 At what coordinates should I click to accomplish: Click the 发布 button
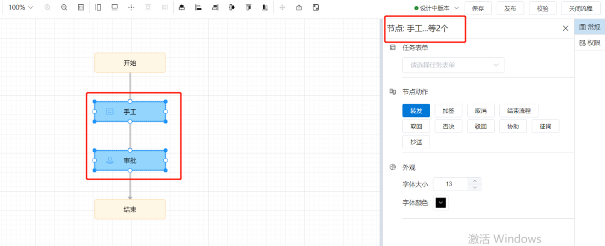[510, 8]
